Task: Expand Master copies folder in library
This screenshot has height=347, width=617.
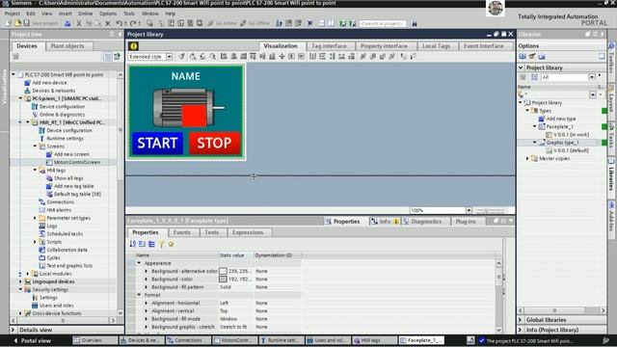Action: (x=527, y=158)
